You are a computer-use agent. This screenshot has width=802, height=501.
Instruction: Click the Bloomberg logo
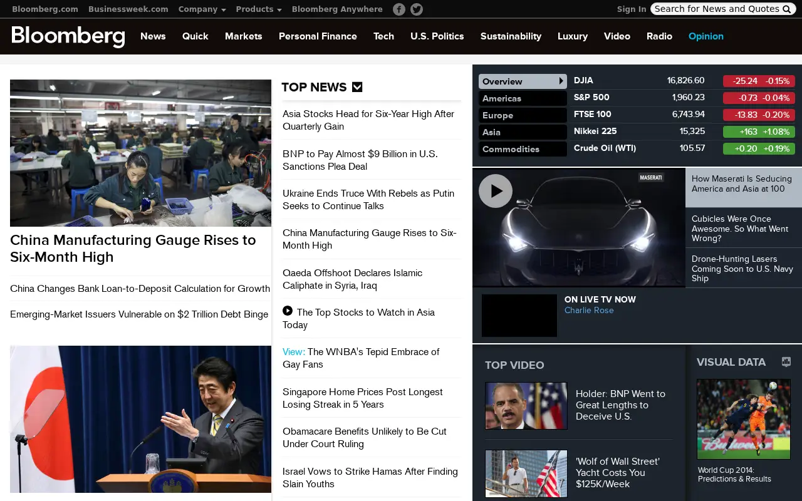pos(68,36)
